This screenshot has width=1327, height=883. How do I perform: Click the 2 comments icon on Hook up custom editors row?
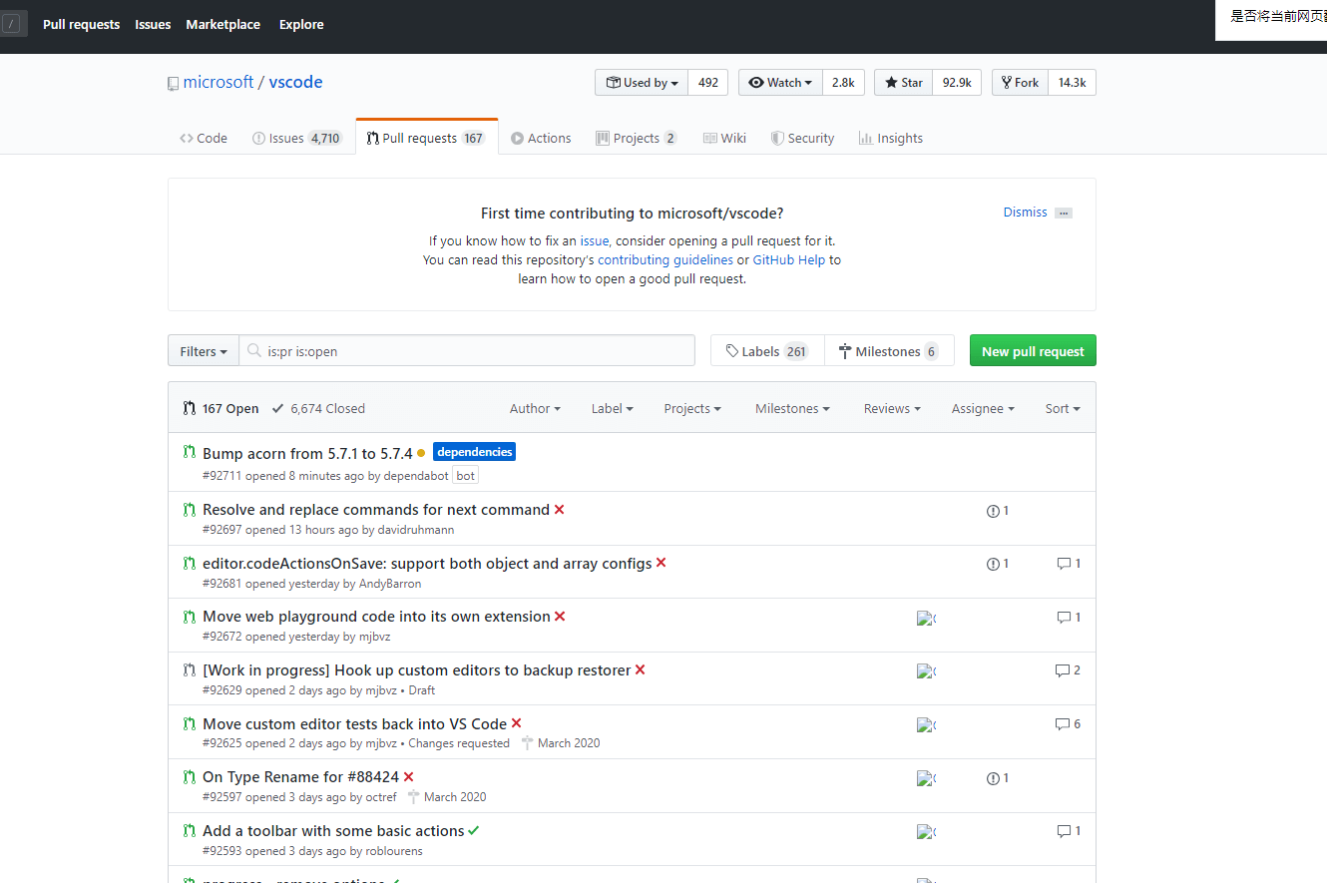[x=1063, y=670]
